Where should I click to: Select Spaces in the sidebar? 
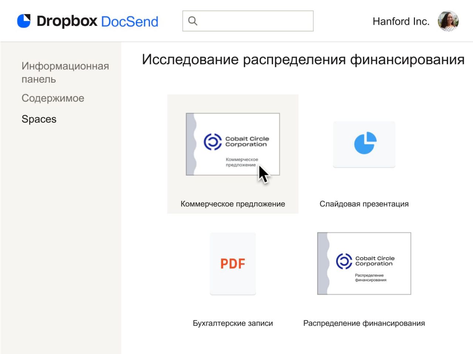tap(39, 119)
